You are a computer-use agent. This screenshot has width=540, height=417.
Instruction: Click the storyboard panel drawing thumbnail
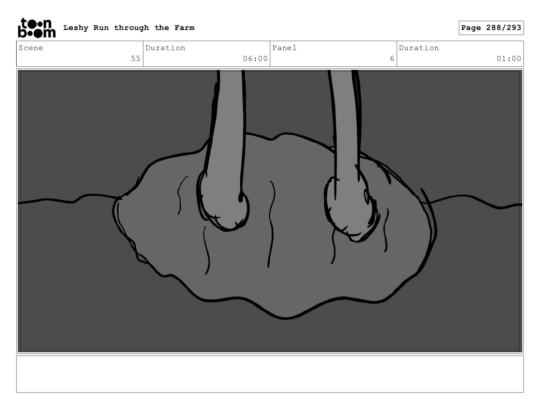[270, 211]
